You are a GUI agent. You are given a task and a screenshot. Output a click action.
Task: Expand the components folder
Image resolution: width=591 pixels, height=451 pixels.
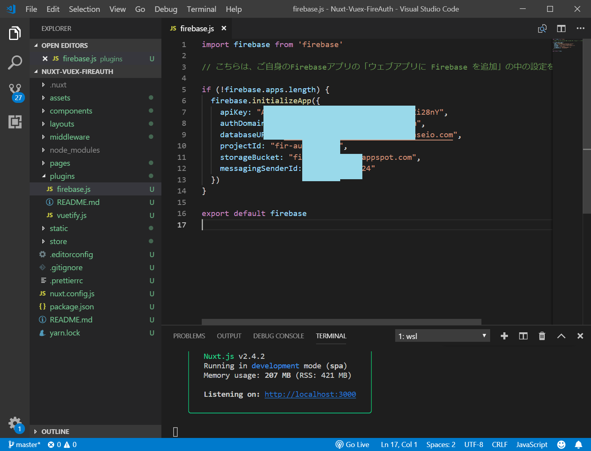point(95,111)
